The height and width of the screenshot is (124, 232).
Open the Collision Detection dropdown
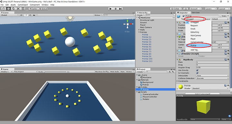(x=213, y=78)
